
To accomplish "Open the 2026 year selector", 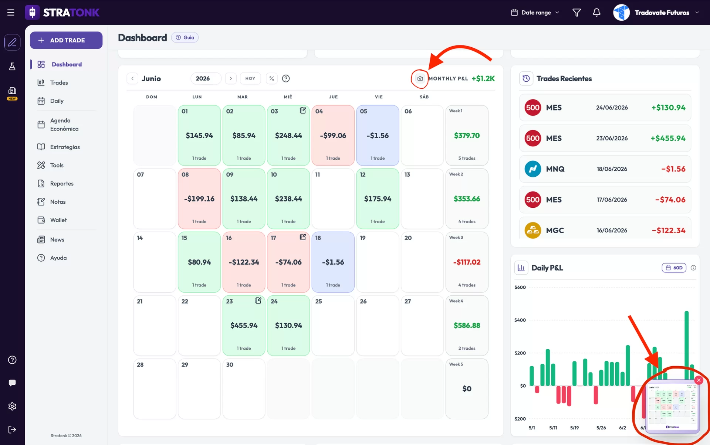I will pos(206,78).
